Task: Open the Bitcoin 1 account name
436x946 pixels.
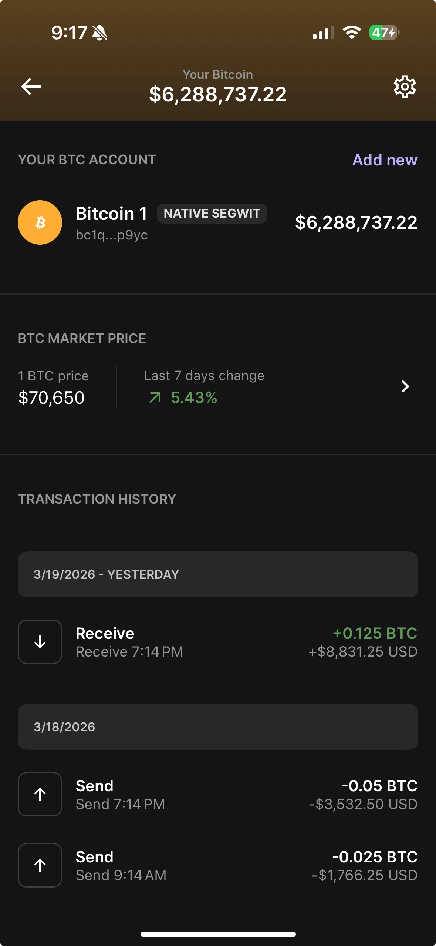Action: [111, 214]
